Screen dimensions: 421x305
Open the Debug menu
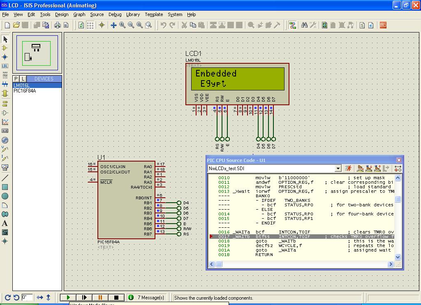tap(115, 14)
